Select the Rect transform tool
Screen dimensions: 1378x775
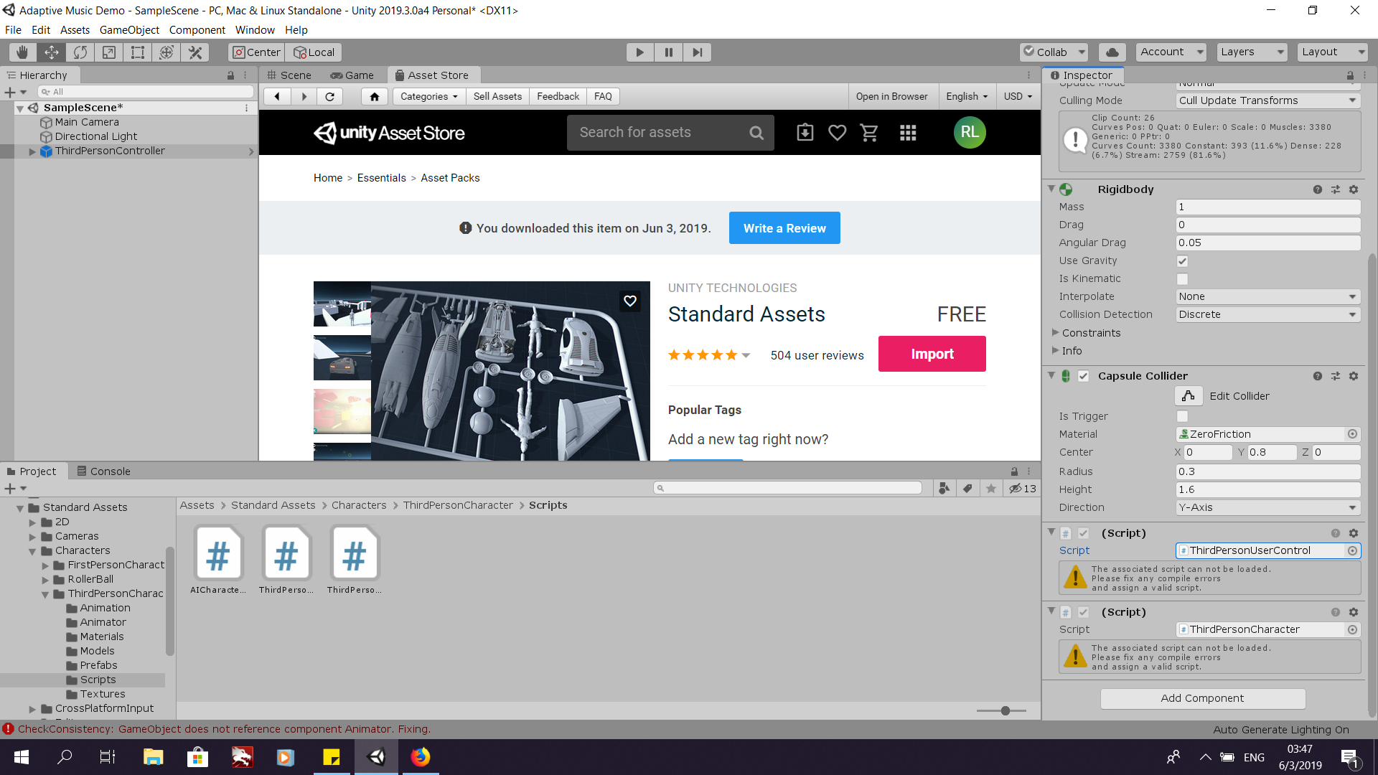137,52
